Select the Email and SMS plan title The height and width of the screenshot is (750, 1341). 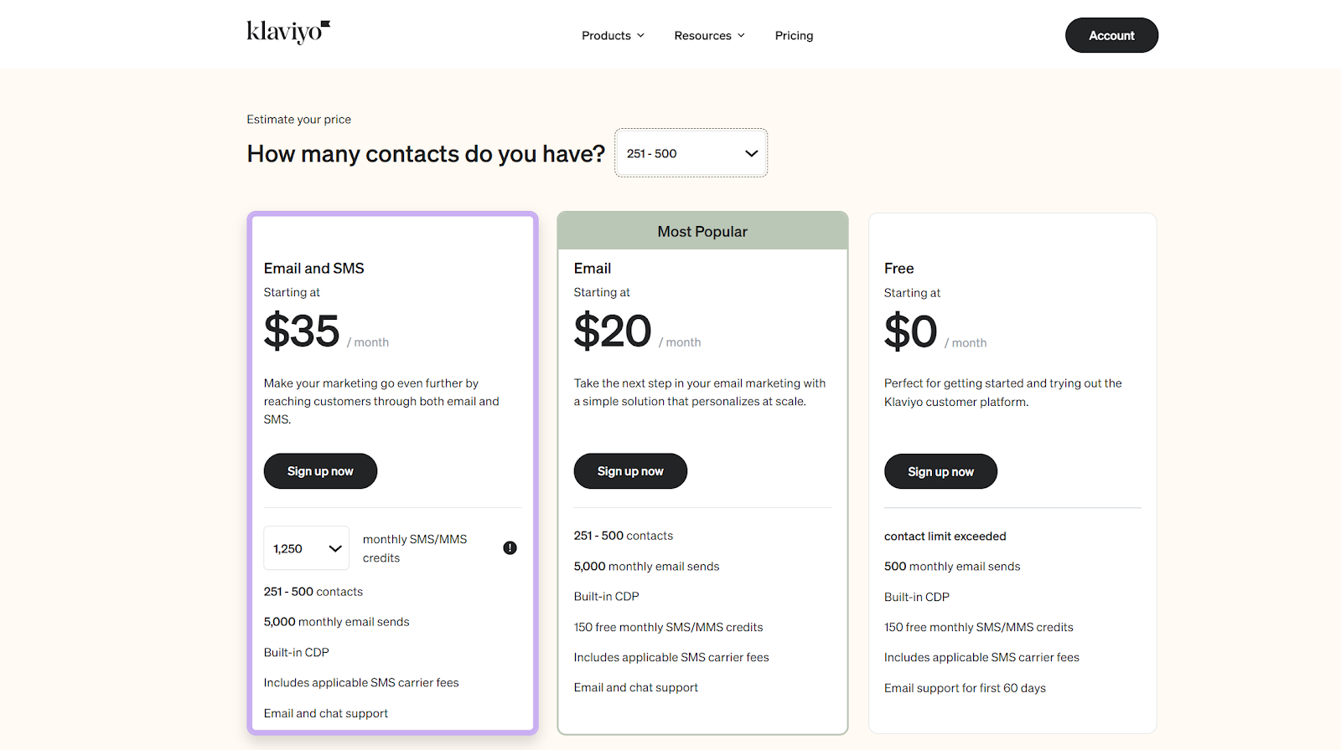[x=313, y=268]
